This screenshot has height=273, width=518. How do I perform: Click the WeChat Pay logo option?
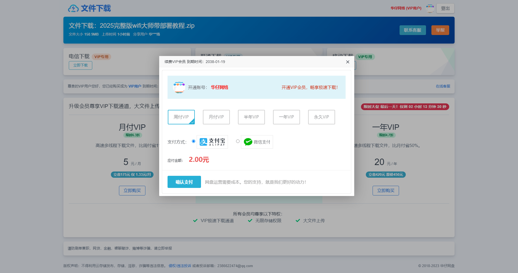[257, 142]
